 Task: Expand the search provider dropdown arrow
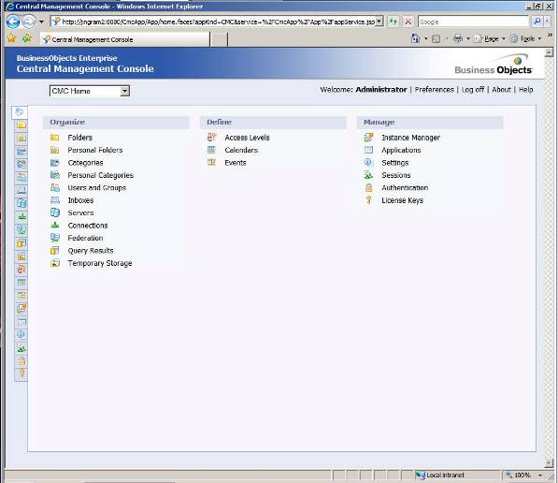(547, 22)
